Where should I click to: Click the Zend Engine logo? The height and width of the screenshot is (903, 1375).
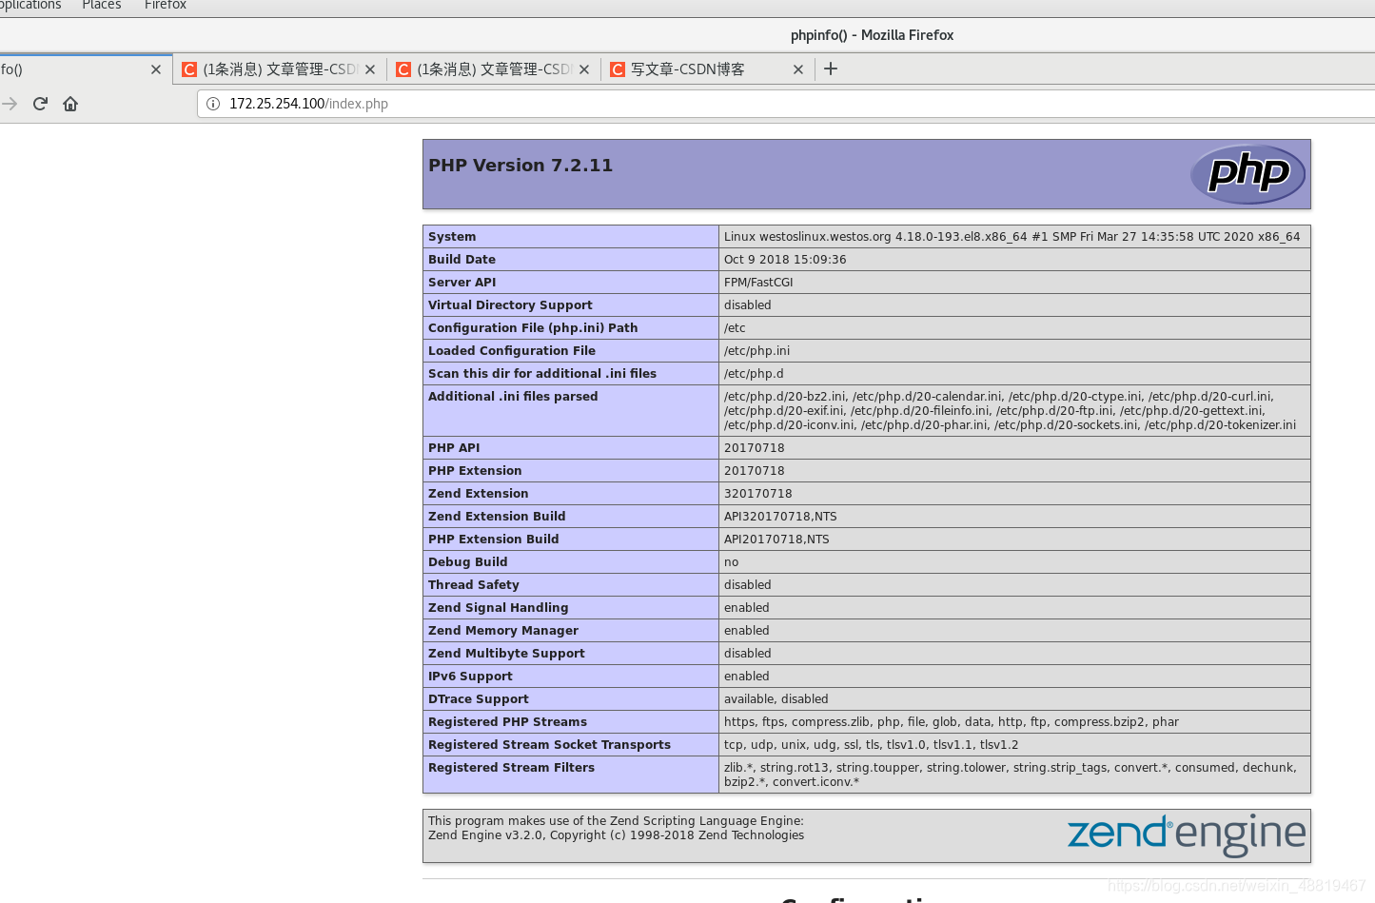1187,834
